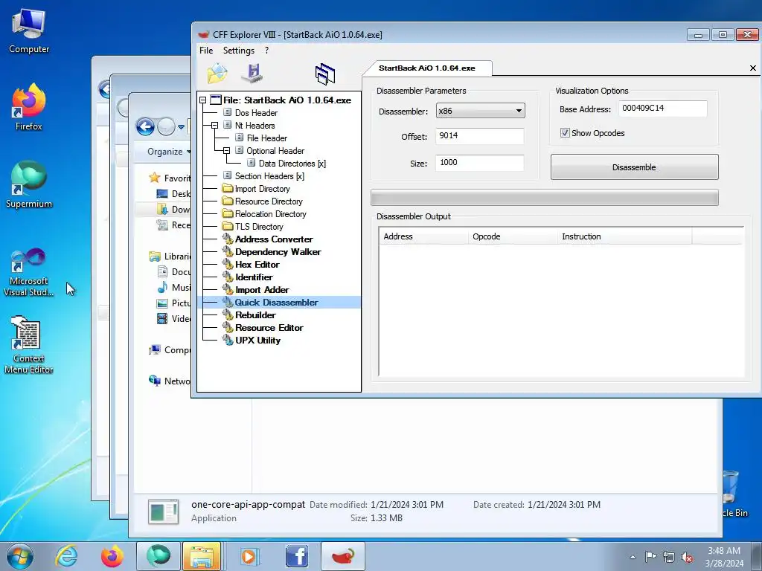Viewport: 762px width, 571px height.
Task: Click the Windows Start button
Action: pyautogui.click(x=20, y=556)
